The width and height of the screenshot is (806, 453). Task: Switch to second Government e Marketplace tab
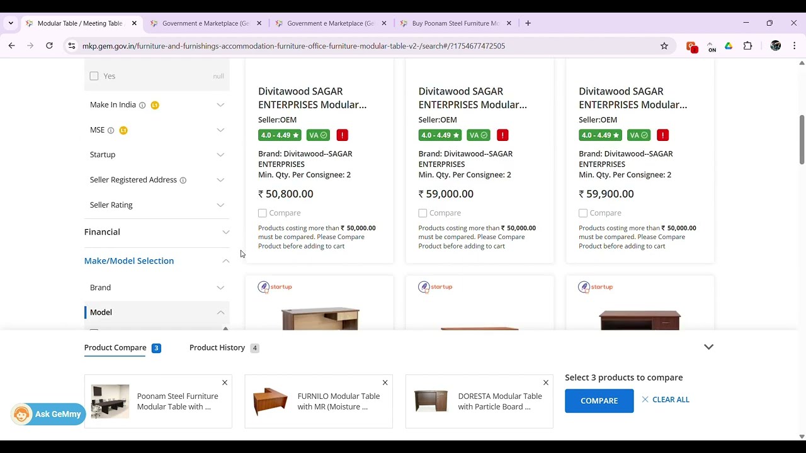tap(207, 23)
